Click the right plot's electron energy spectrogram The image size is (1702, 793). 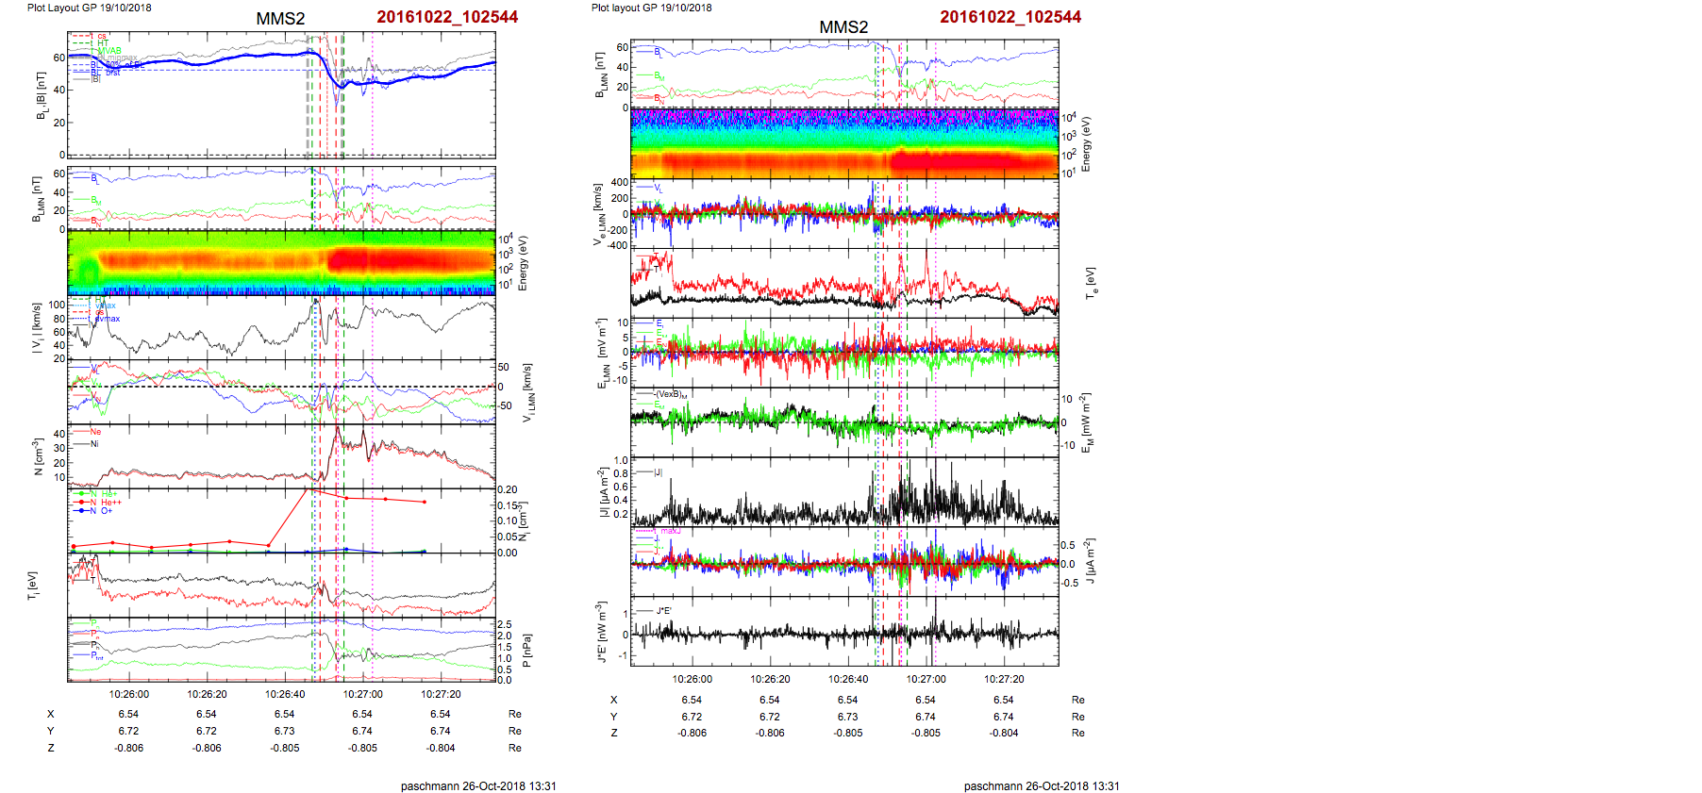coord(844,143)
